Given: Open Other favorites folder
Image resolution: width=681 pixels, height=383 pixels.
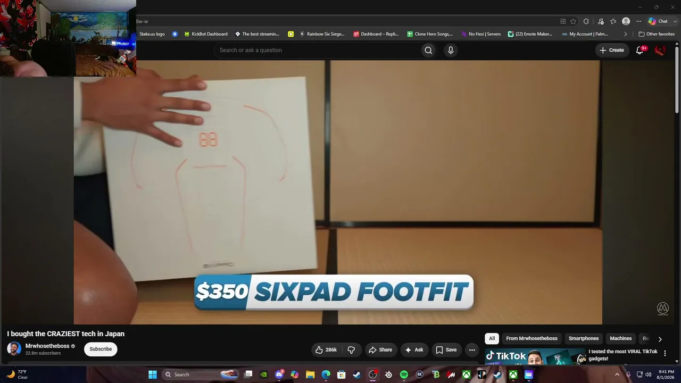Looking at the screenshot, I should (x=657, y=34).
